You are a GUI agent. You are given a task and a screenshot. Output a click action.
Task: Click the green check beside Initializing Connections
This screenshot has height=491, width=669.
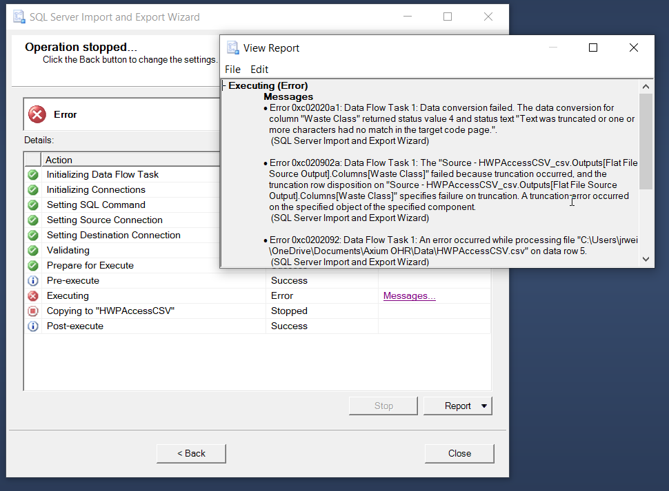click(33, 190)
